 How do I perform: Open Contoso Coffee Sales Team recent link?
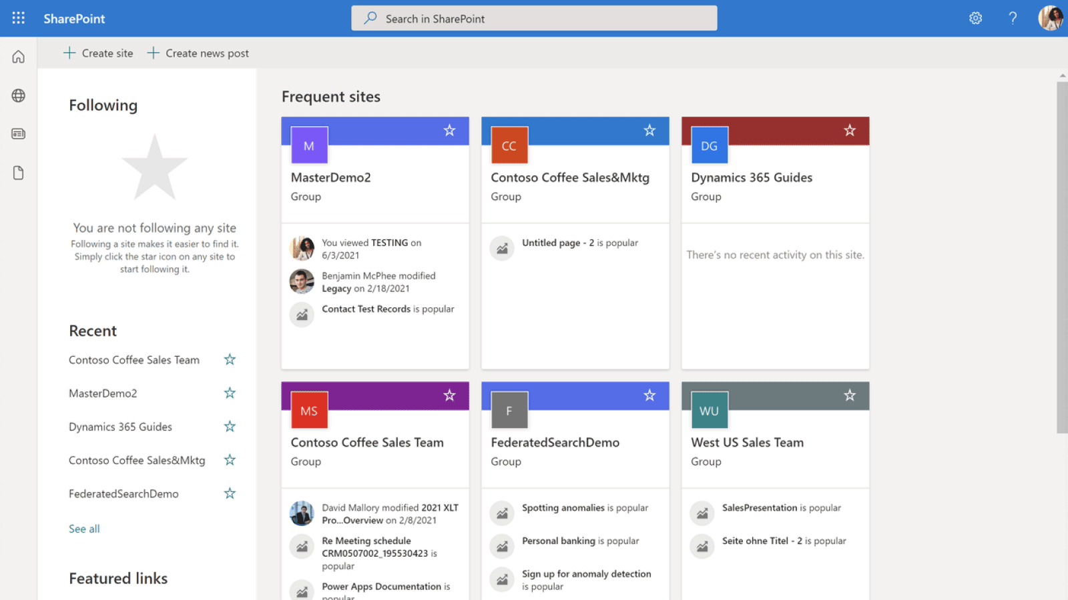[x=134, y=360]
